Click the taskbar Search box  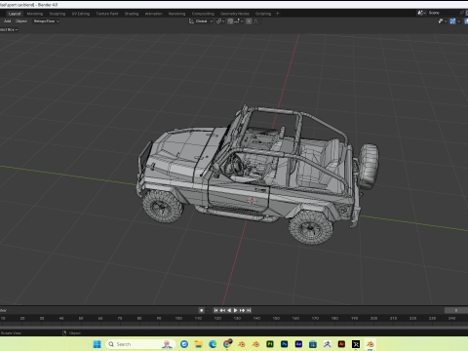click(140, 344)
